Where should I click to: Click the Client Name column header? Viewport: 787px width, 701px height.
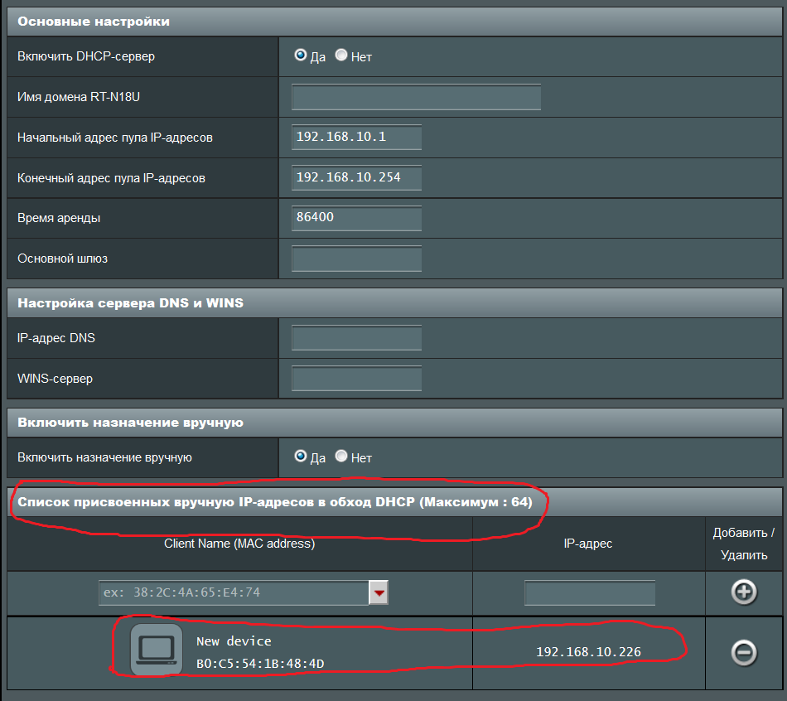pos(239,544)
